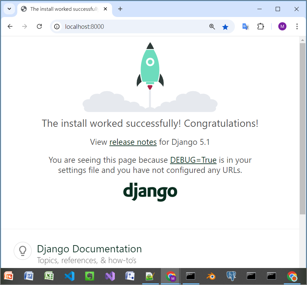Click the scrollbar up arrow
The image size is (307, 285).
pos(302,40)
